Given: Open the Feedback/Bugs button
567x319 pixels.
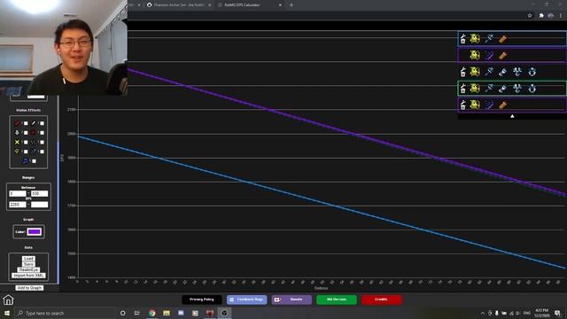Looking at the screenshot, I should [247, 300].
